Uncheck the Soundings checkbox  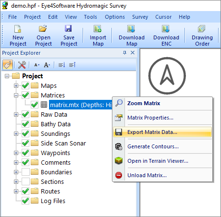tap(25, 133)
